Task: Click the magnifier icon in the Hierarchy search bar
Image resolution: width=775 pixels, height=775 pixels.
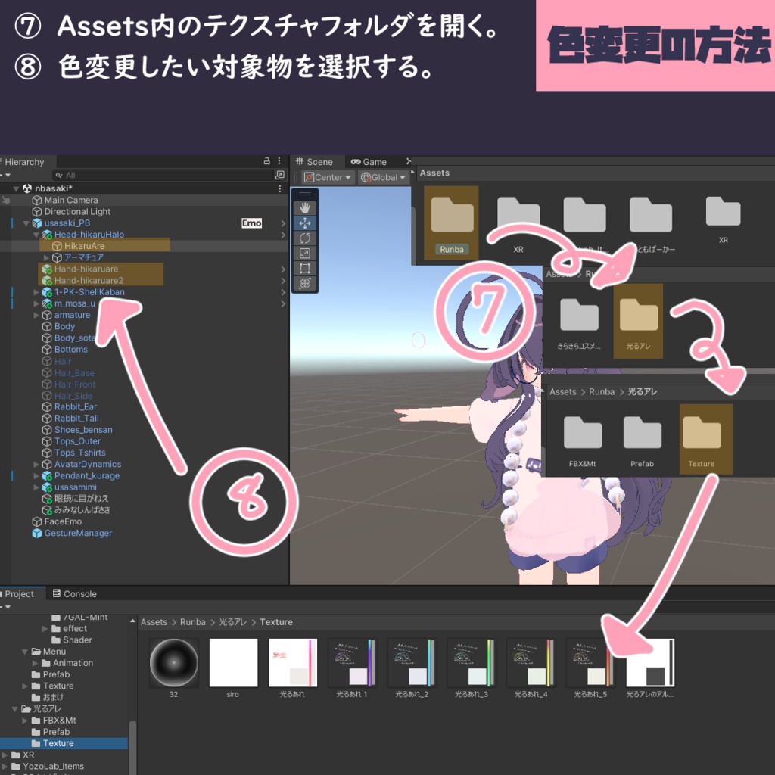Action: click(x=59, y=176)
